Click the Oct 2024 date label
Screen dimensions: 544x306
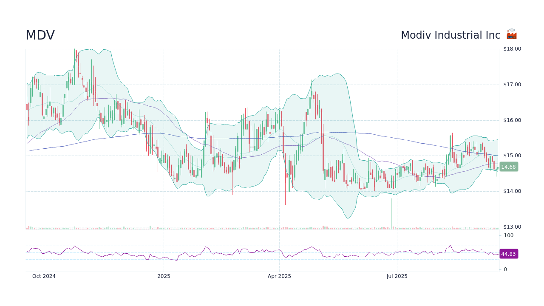click(x=44, y=276)
